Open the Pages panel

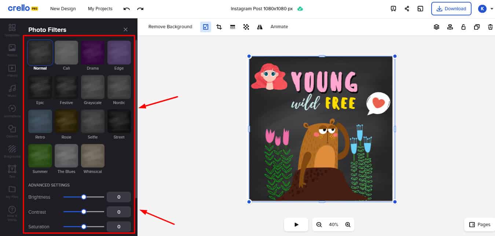click(480, 225)
